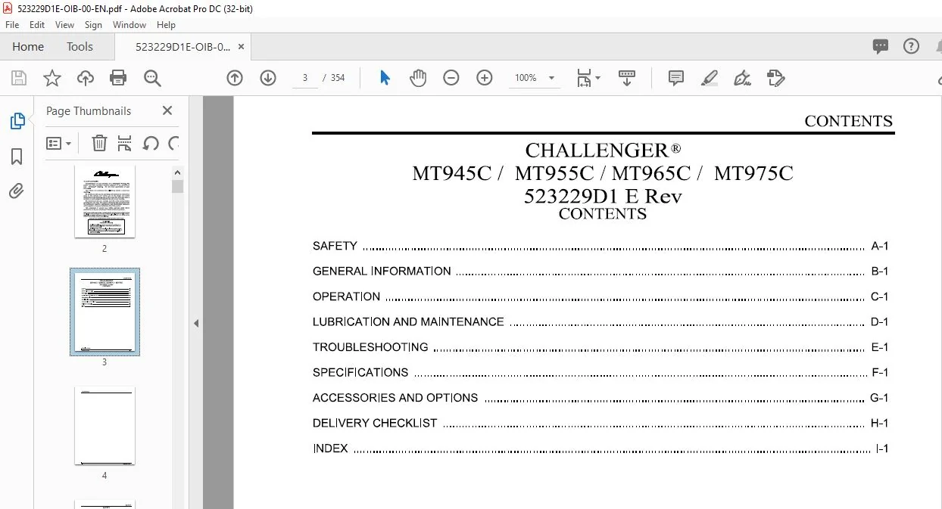Rotate pages counterclockwise in the thumbnails panel
This screenshot has height=509, width=942.
150,143
